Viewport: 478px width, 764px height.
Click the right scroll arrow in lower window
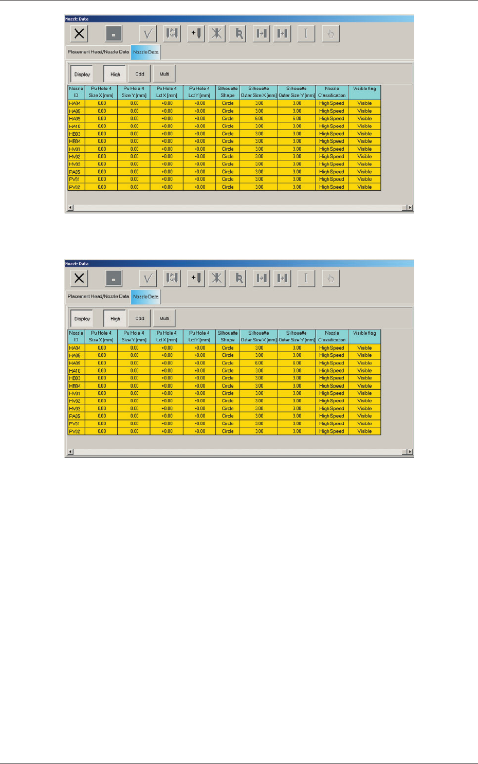(410, 452)
